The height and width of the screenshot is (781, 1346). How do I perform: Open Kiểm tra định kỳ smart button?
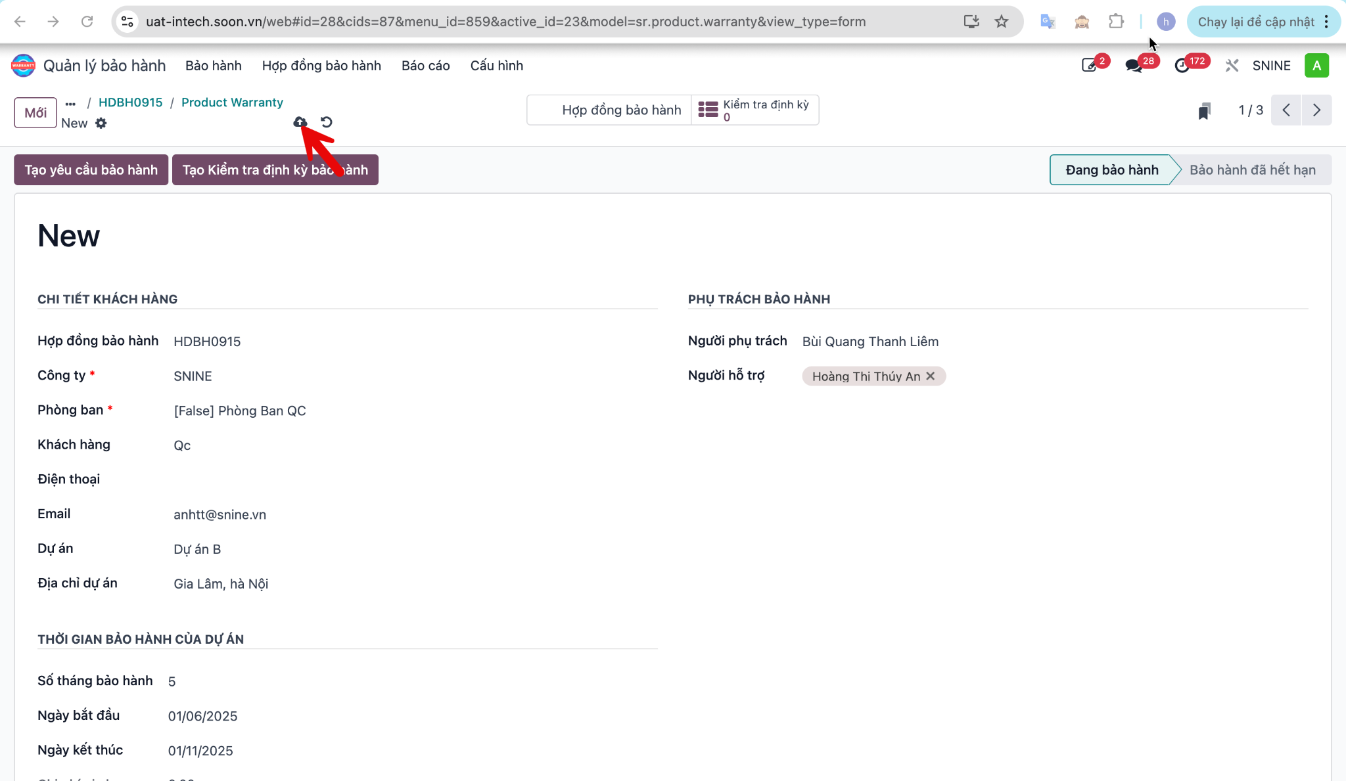point(754,110)
